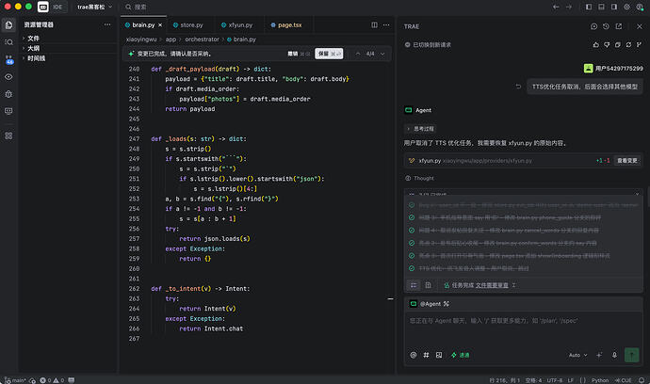Focus the chat message input field
This screenshot has height=384, width=650.
(523, 328)
